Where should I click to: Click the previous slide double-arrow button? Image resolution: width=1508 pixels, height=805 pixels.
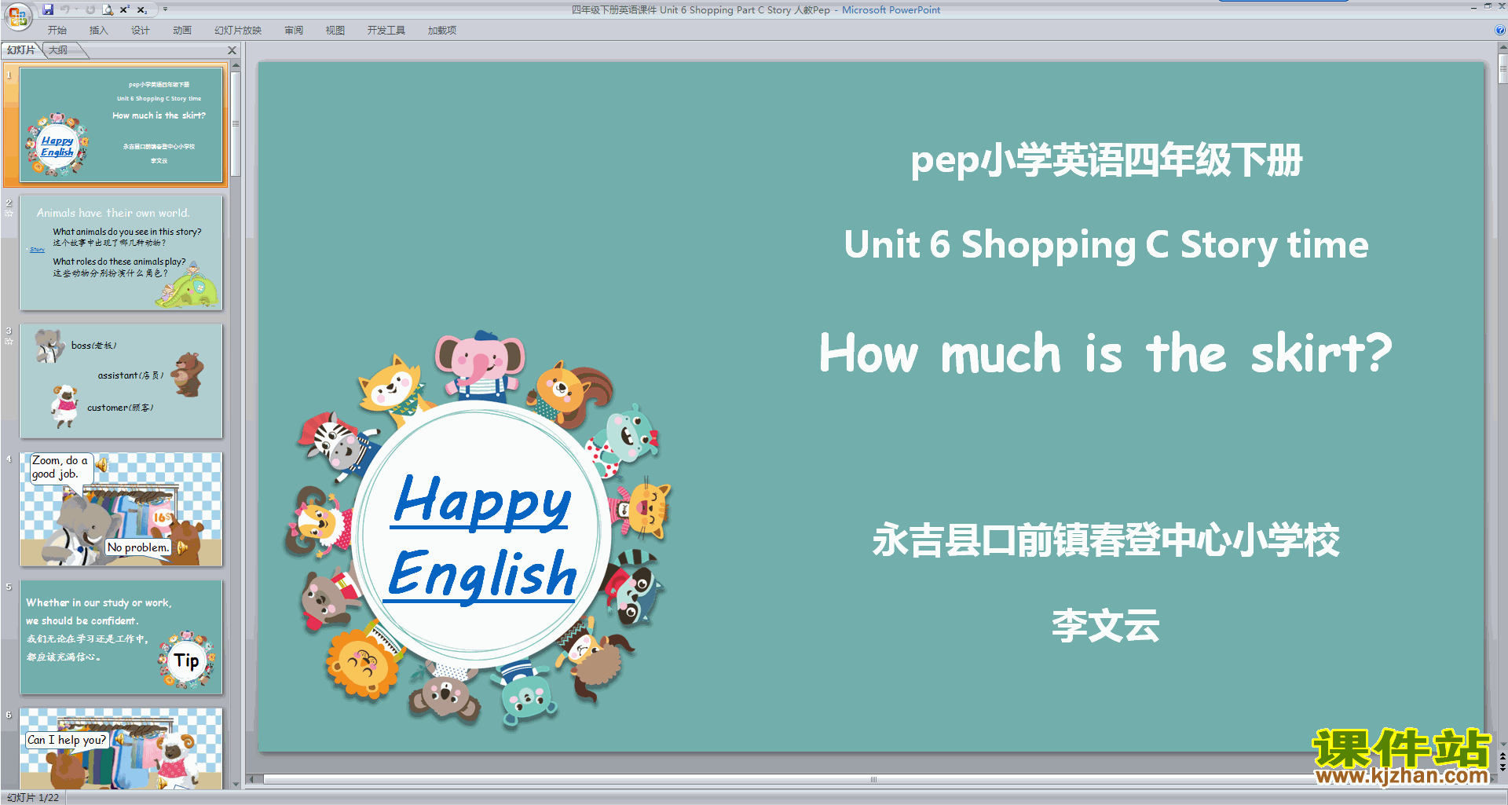click(x=1502, y=757)
